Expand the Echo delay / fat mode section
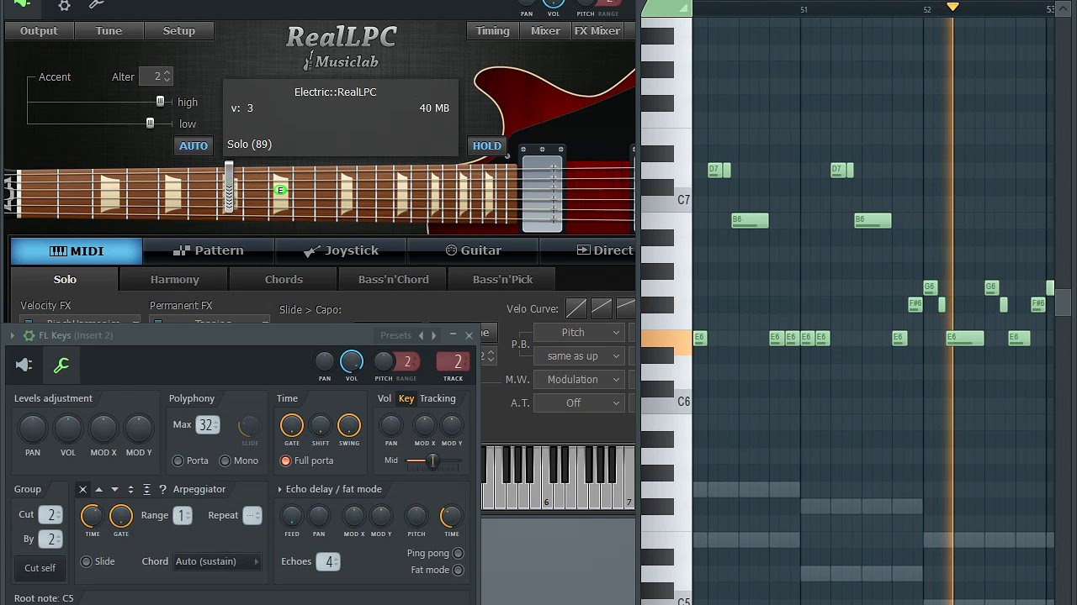Image resolution: width=1077 pixels, height=605 pixels. tap(279, 489)
